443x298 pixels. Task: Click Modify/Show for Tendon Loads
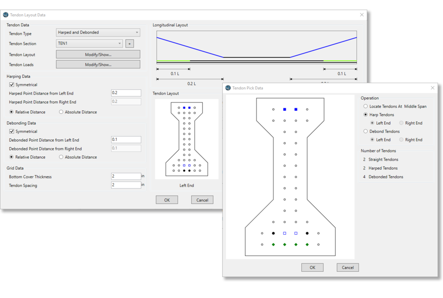point(98,65)
